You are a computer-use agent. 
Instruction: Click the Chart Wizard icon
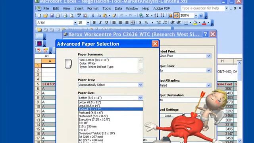(x=170, y=15)
